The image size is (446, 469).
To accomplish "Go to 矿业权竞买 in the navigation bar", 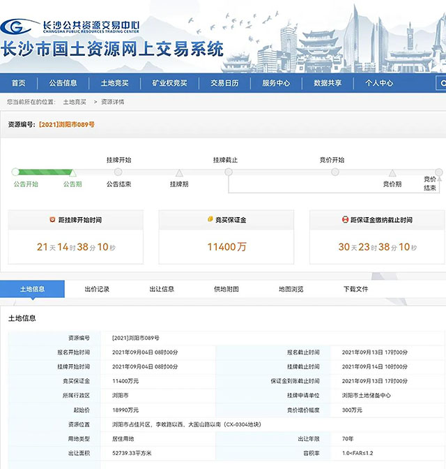I will (169, 83).
